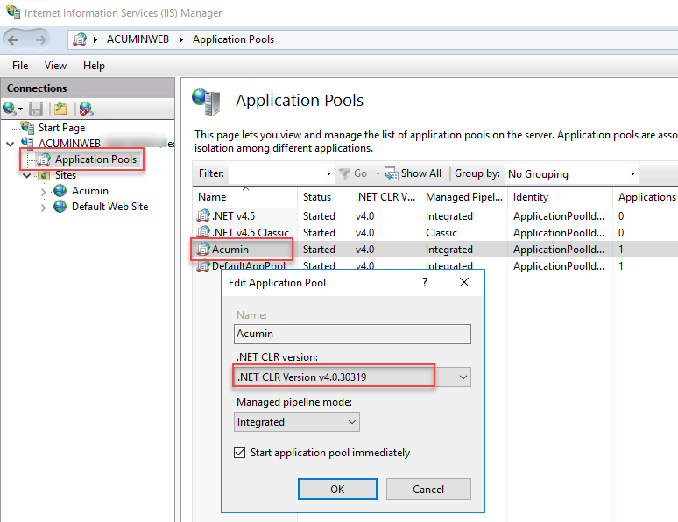Click the Filter text field
The height and width of the screenshot is (522, 678).
pos(276,174)
